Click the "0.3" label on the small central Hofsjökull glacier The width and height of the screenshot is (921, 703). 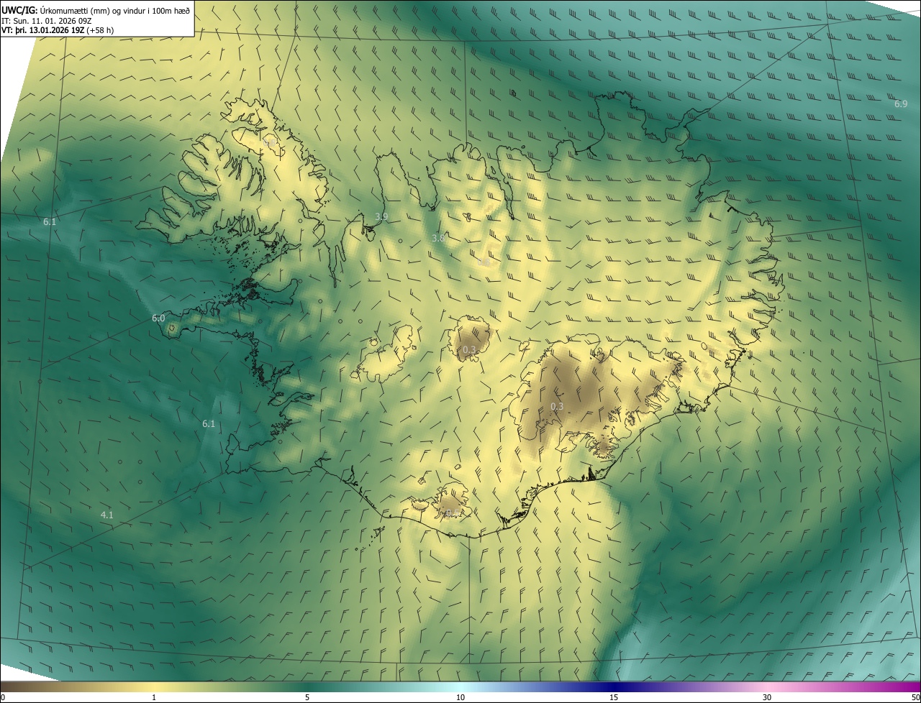(469, 350)
